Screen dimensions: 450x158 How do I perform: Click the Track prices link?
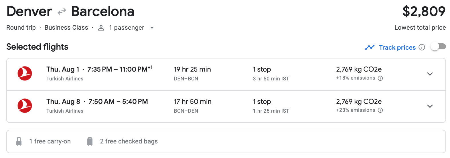pos(397,47)
